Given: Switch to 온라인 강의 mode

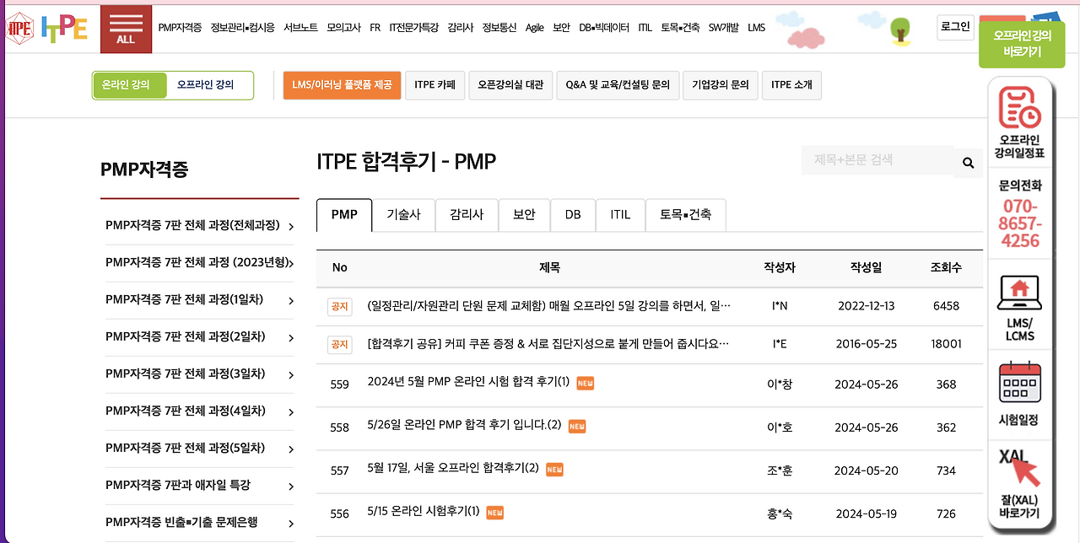Looking at the screenshot, I should tap(129, 85).
